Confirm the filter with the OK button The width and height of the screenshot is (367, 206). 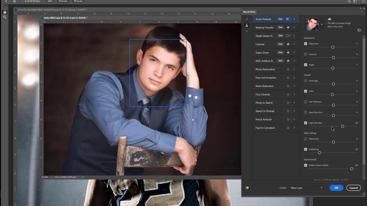tap(337, 188)
